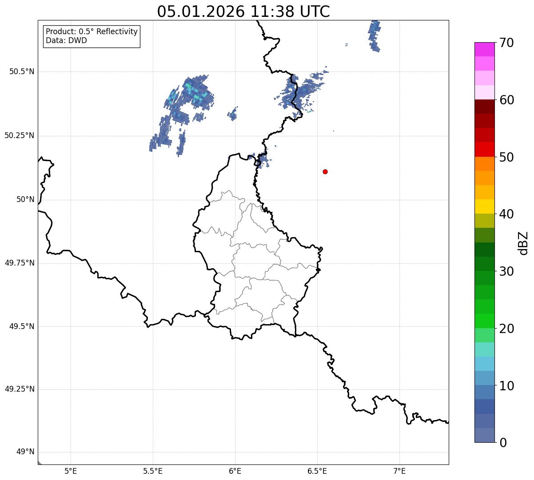Image resolution: width=534 pixels, height=480 pixels.
Task: Click the longitude label 5.5°E
Action: pos(153,471)
